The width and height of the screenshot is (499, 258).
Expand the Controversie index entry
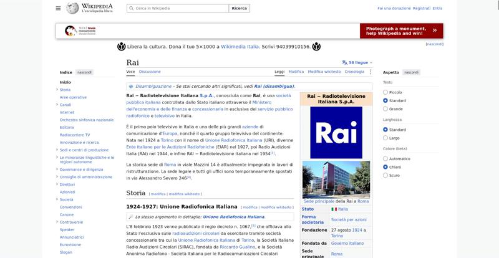pos(57,222)
